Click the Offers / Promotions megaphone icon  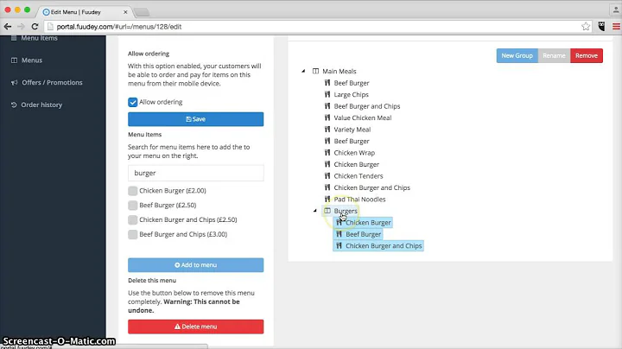point(15,82)
